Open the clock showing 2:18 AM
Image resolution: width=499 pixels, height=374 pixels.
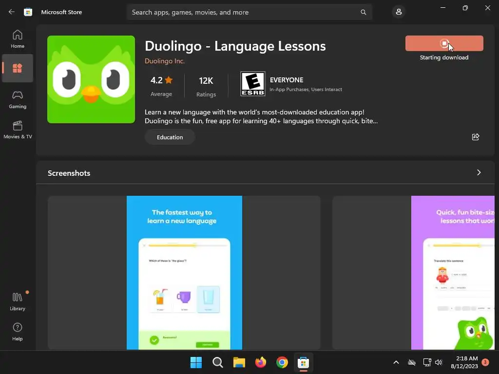pyautogui.click(x=464, y=362)
